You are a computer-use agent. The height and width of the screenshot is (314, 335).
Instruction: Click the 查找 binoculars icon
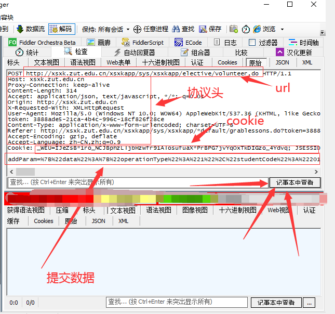176,29
